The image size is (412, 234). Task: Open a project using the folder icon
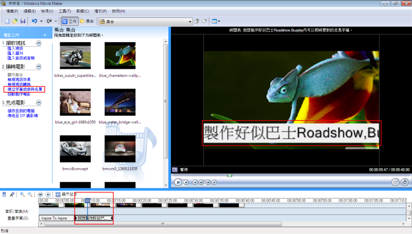point(15,21)
